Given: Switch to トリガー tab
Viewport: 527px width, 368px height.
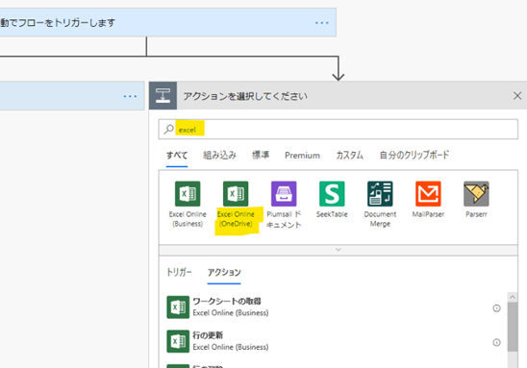Looking at the screenshot, I should coord(179,272).
